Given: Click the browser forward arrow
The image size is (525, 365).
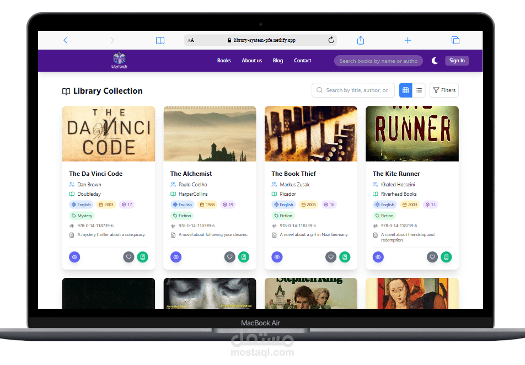Looking at the screenshot, I should [112, 40].
